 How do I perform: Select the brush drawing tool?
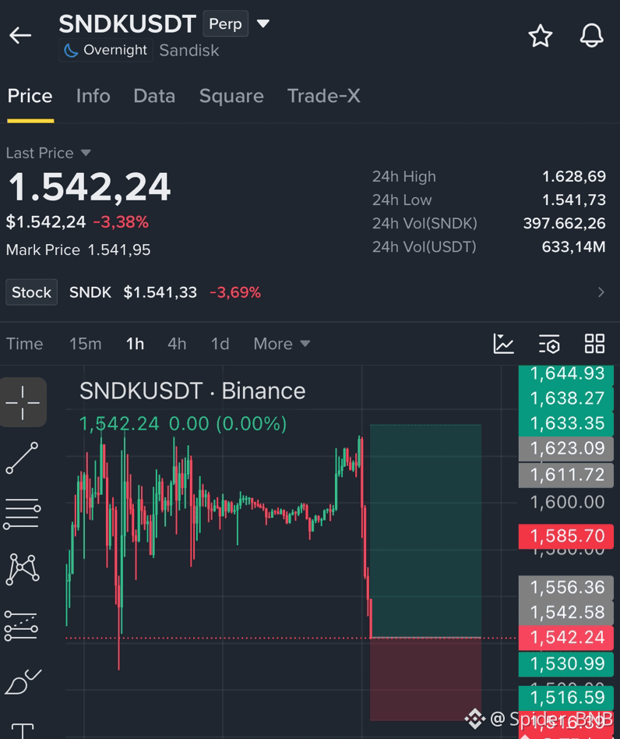(23, 681)
